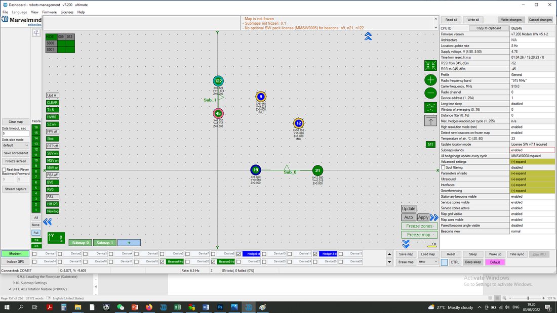Click the light blue color swatch beside CTRL
Viewport: 557px width, 313px height.
point(445,262)
